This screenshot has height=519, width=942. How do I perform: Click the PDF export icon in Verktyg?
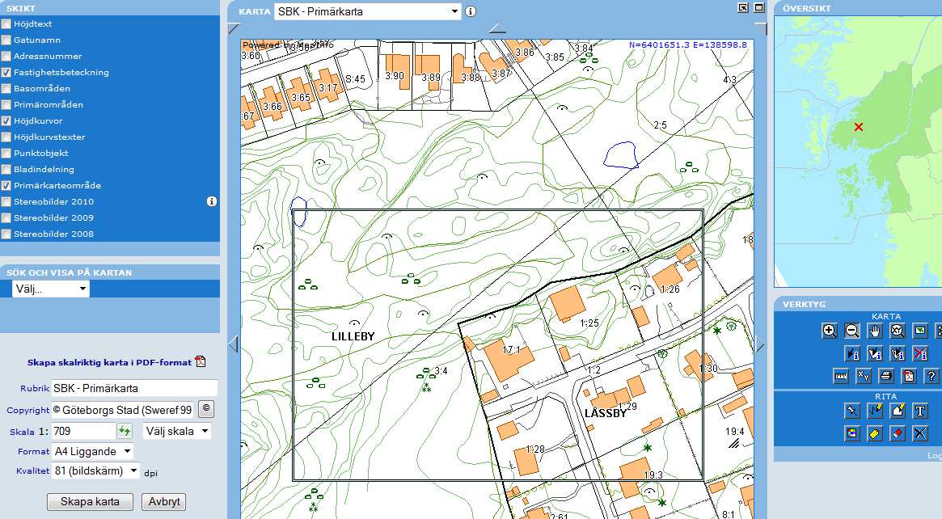[909, 376]
